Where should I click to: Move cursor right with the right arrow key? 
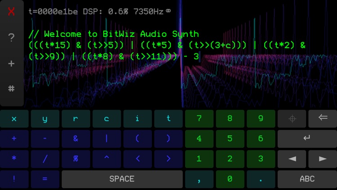tap(323, 159)
